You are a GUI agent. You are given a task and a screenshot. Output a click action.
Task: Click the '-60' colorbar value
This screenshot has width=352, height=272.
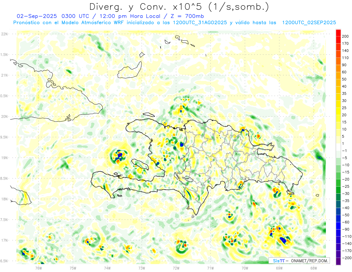tap(346, 222)
